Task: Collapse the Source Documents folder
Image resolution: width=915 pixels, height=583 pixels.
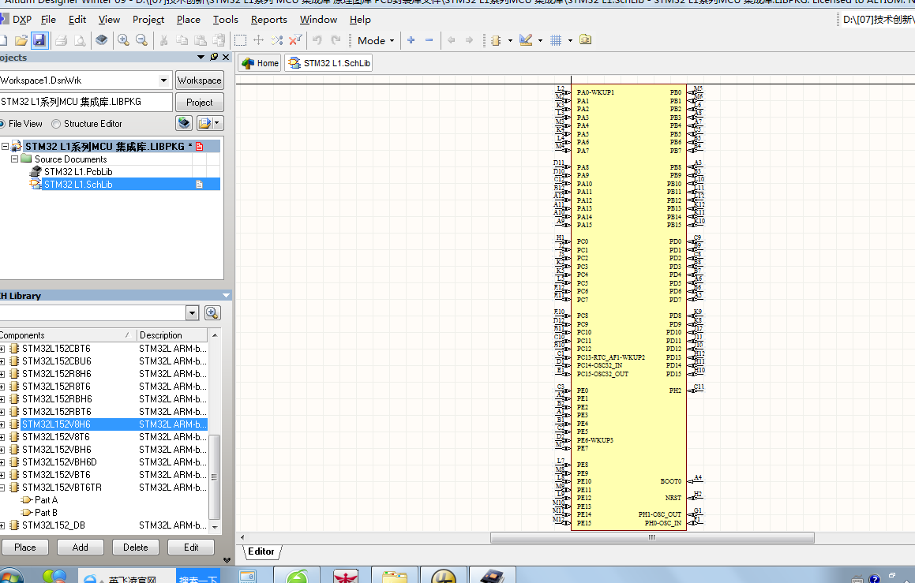Action: click(x=14, y=159)
